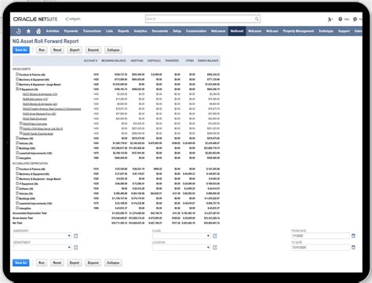Open the SuiteApps menu
The image size is (372, 283).
(x=326, y=31)
